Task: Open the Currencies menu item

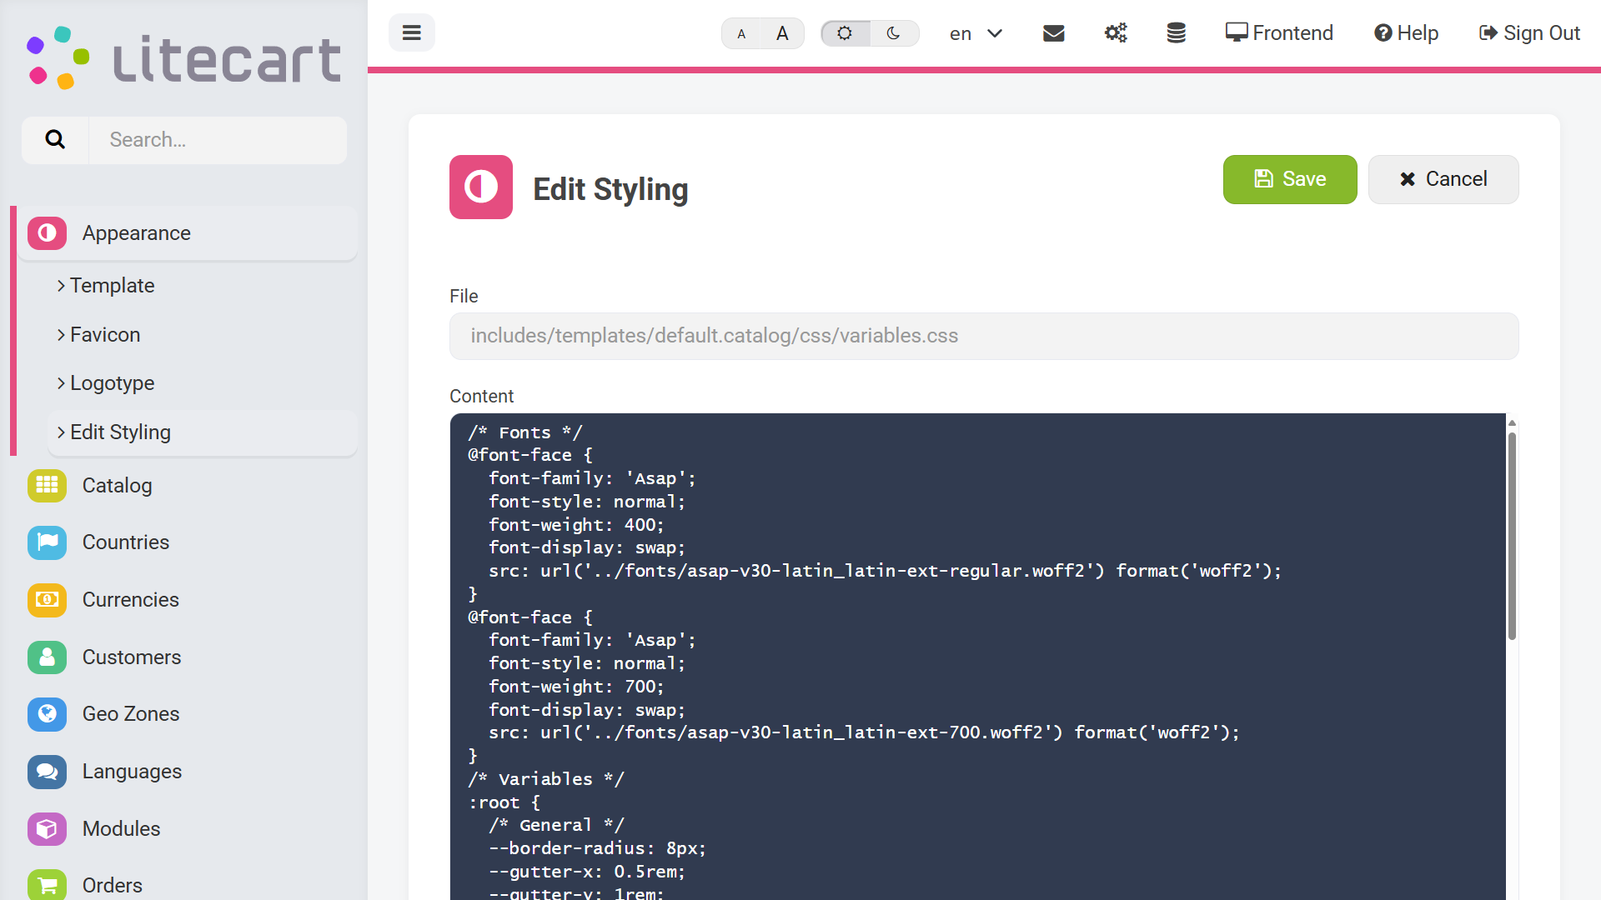Action: coord(188,600)
